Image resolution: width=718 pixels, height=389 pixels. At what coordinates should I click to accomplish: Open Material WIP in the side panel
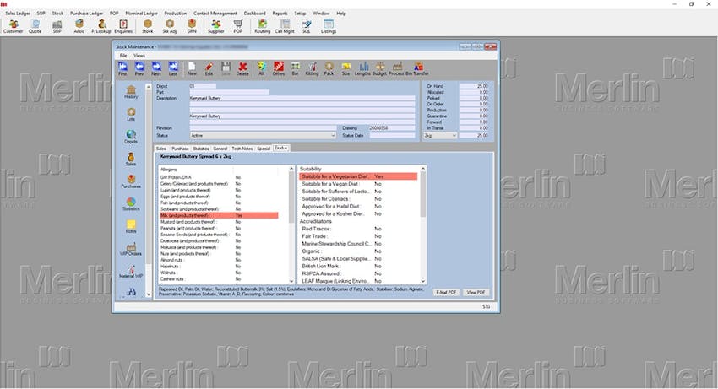pyautogui.click(x=131, y=271)
